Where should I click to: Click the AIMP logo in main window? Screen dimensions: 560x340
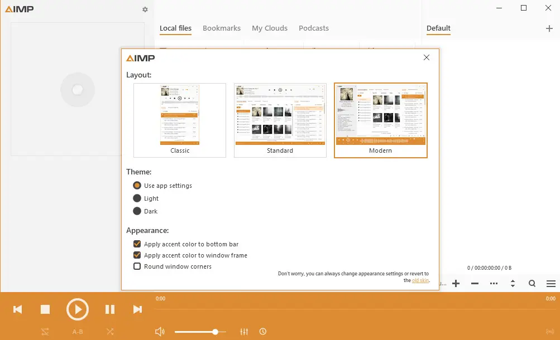tap(20, 9)
